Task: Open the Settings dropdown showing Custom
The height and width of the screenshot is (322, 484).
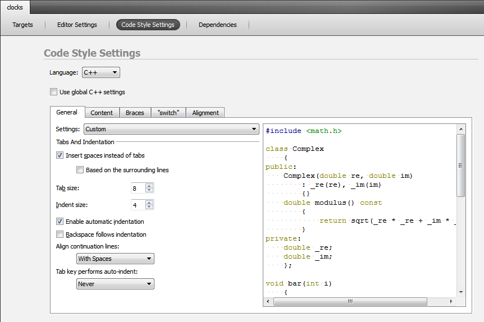Action: (171, 129)
